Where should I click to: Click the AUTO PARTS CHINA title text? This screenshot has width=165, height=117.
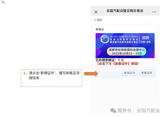124,37
